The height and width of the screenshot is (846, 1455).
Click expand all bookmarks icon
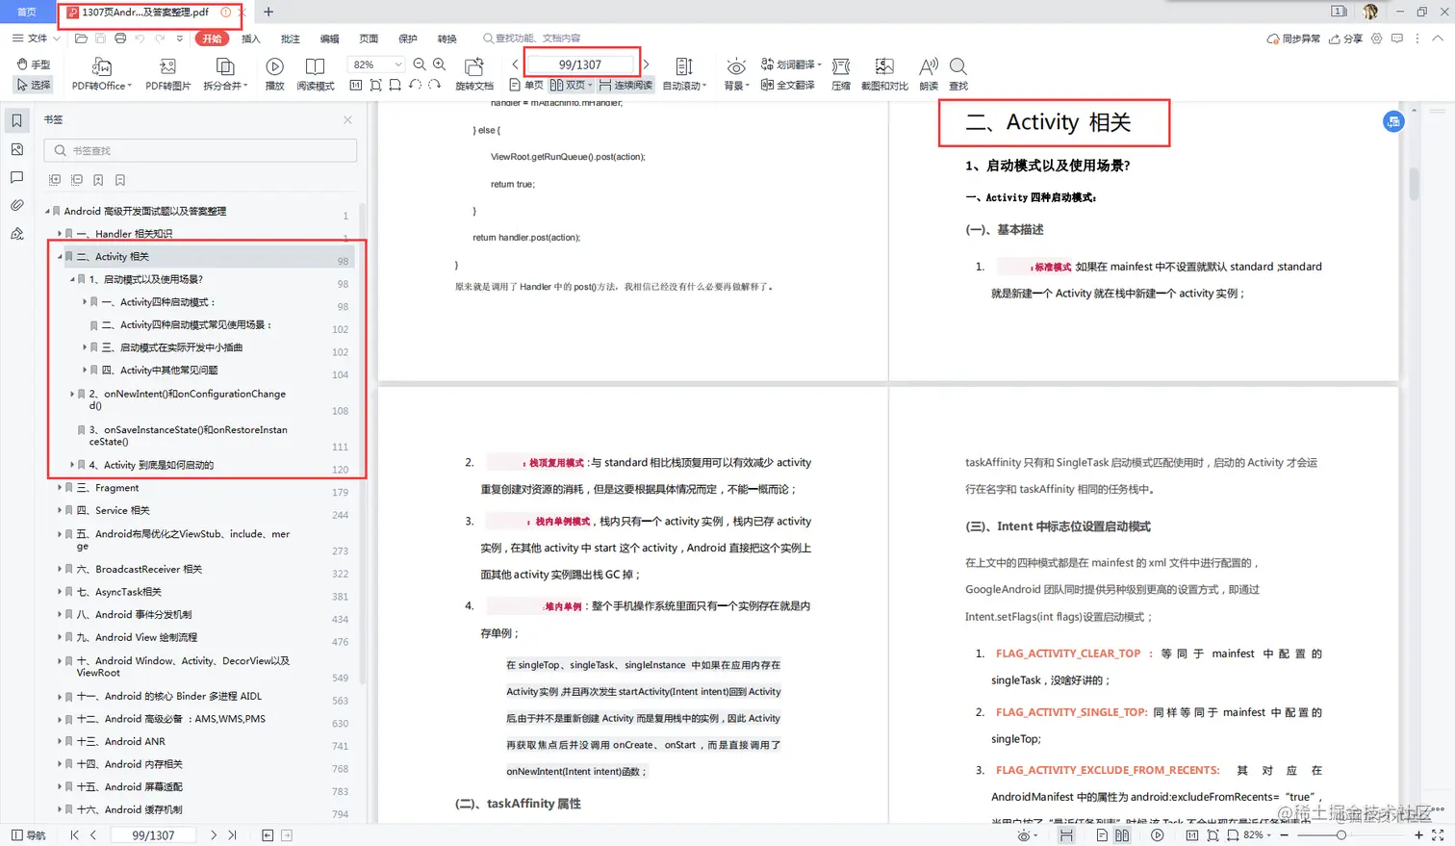(55, 180)
